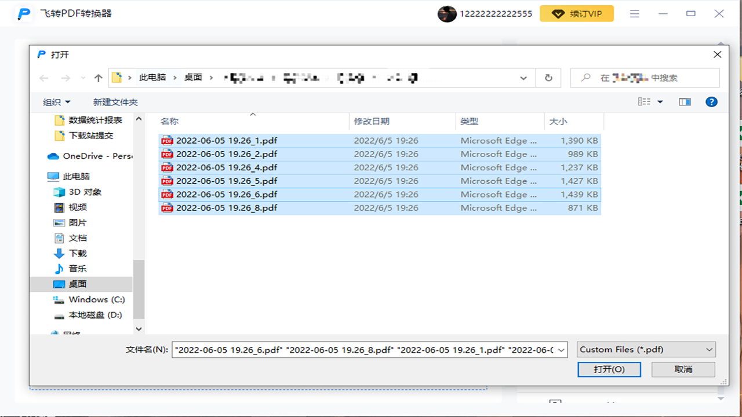
Task: Refresh the current folder listing
Action: (548, 78)
